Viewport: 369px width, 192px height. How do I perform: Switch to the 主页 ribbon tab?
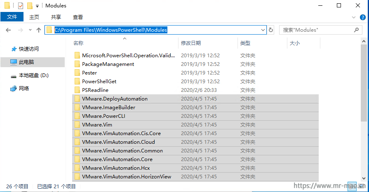click(x=34, y=17)
